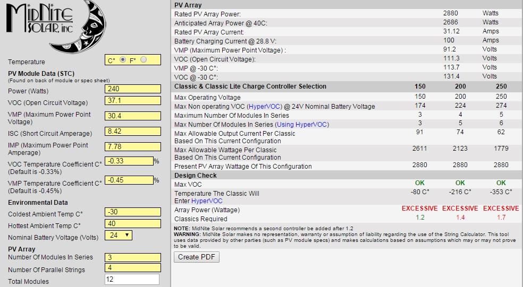Screen dimensions: 523x287
Task: Select the Celsius temperature radio button
Action: click(x=123, y=59)
